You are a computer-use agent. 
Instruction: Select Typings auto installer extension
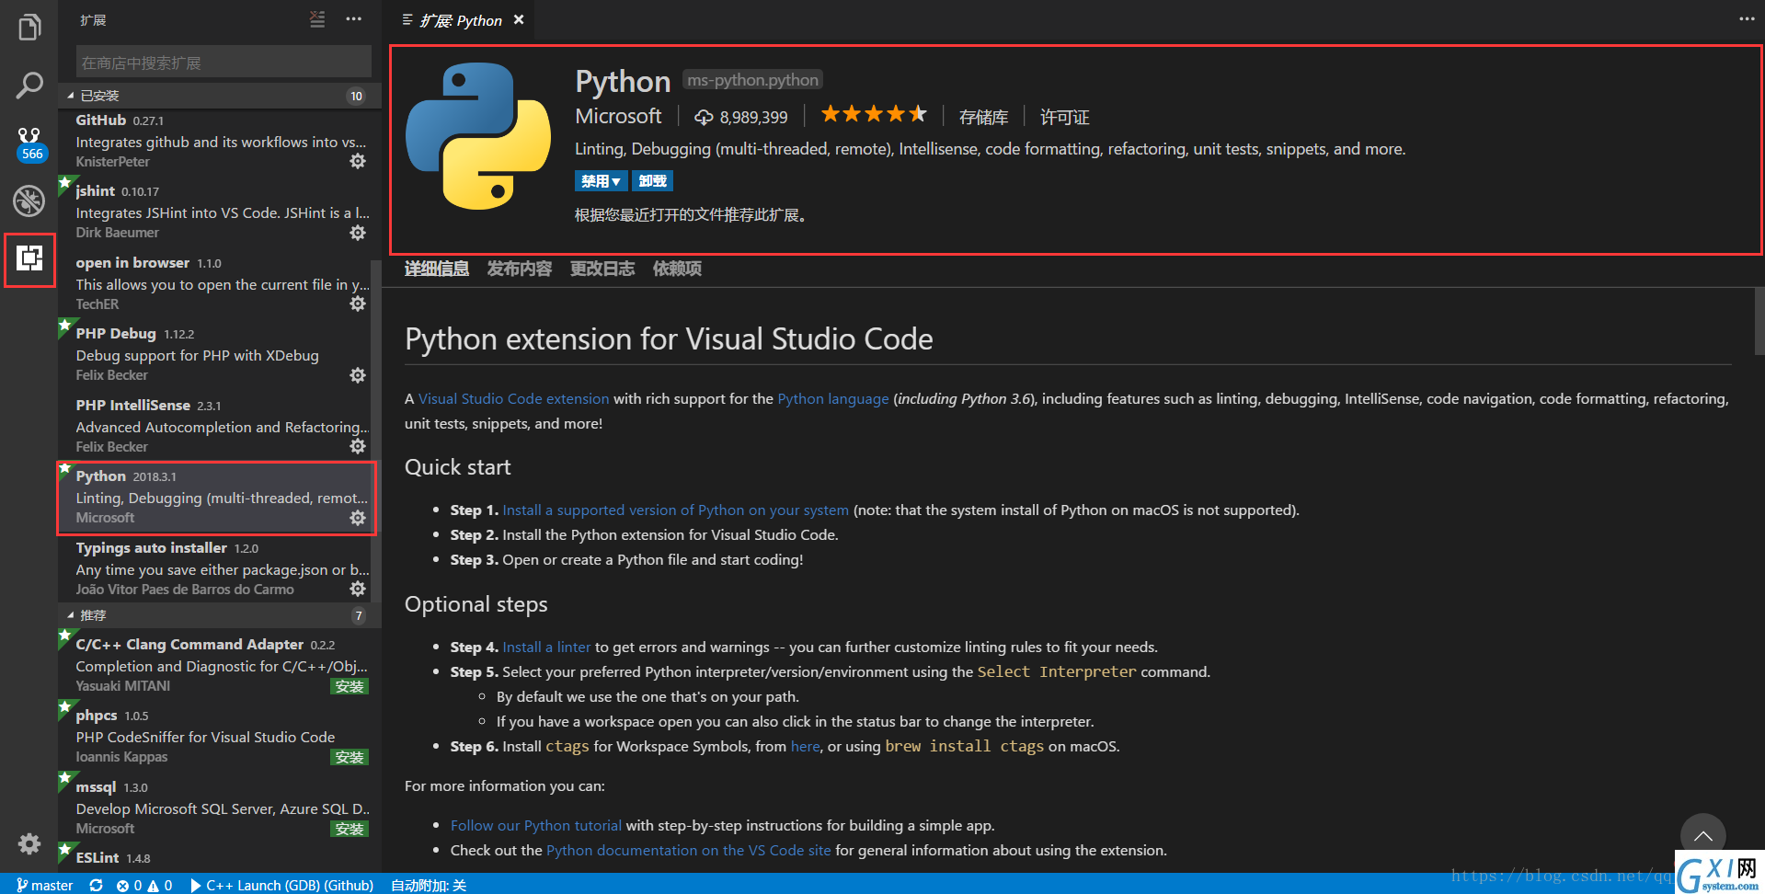214,568
